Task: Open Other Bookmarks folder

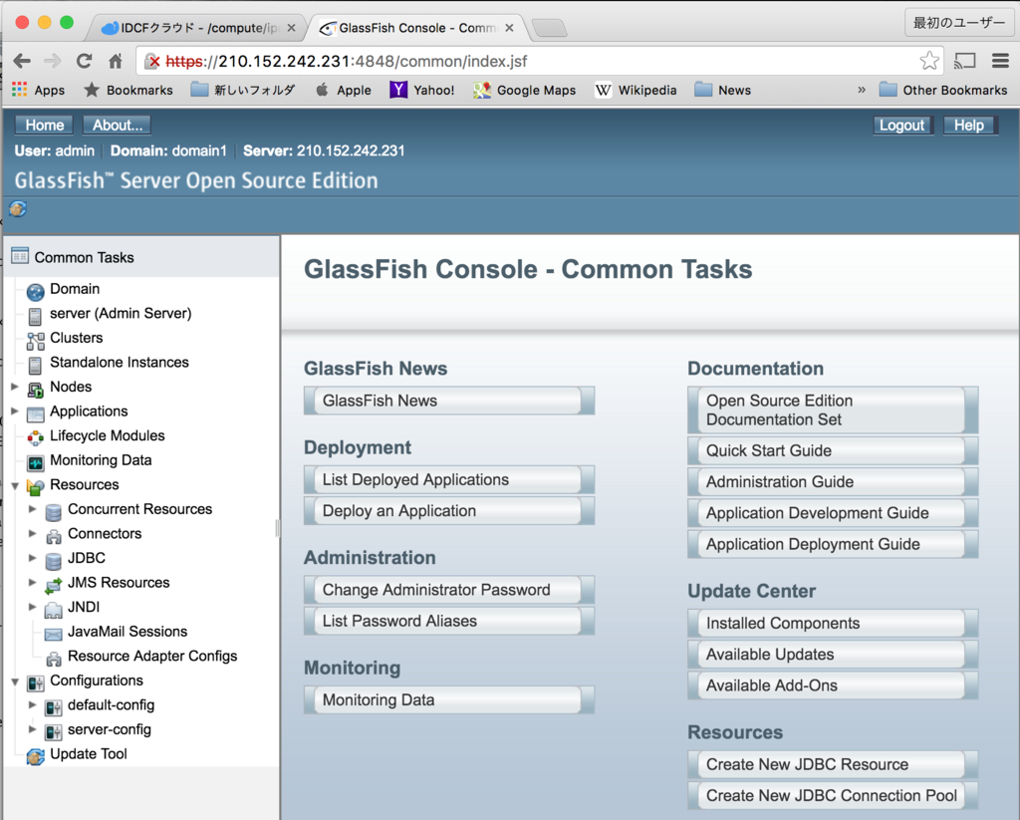Action: pyautogui.click(x=942, y=90)
